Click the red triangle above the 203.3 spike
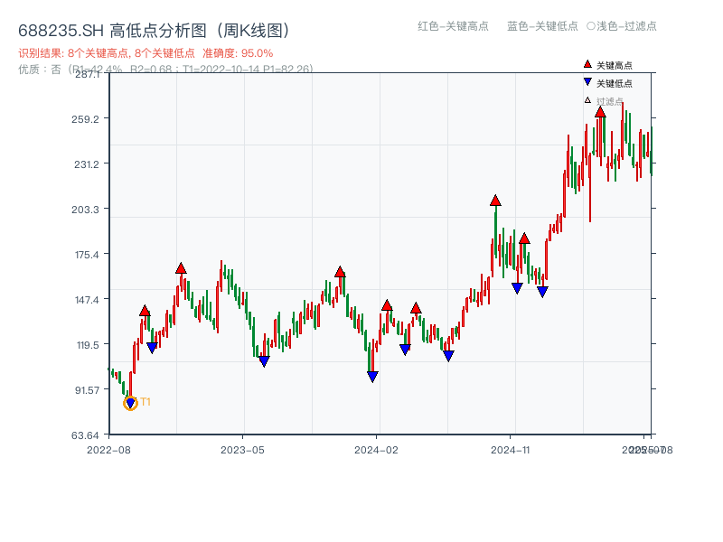This screenshot has height=542, width=723. point(495,201)
